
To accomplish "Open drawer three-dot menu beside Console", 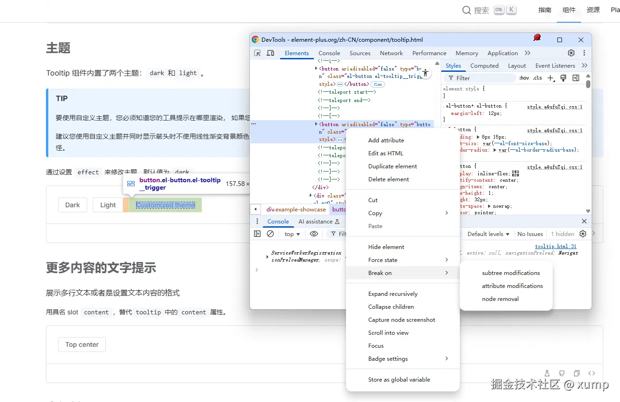I will 257,221.
